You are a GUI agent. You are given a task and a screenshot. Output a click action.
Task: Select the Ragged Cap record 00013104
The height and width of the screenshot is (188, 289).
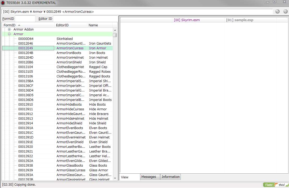(x=57, y=67)
